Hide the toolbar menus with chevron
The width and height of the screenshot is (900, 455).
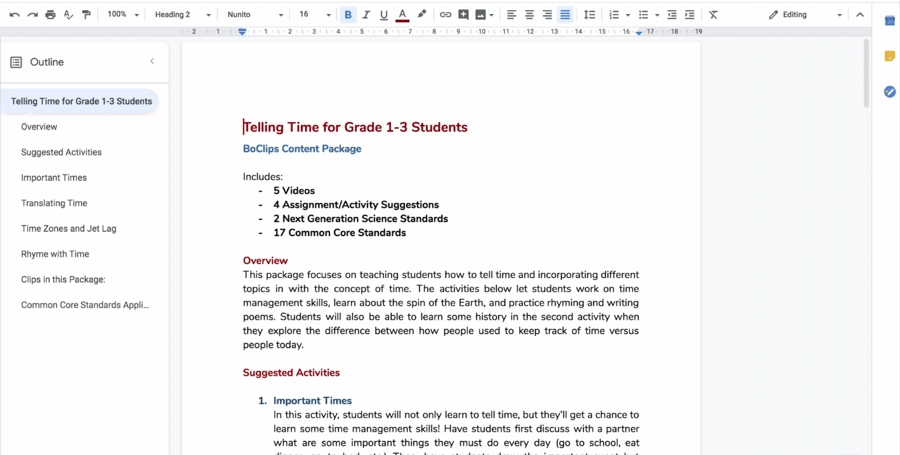coord(860,15)
